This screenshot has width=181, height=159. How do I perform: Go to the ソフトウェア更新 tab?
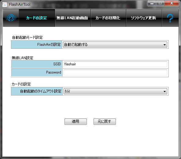point(144,18)
